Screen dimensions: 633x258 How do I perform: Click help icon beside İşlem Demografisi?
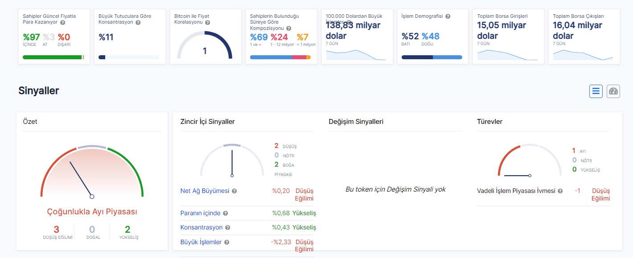tap(448, 16)
